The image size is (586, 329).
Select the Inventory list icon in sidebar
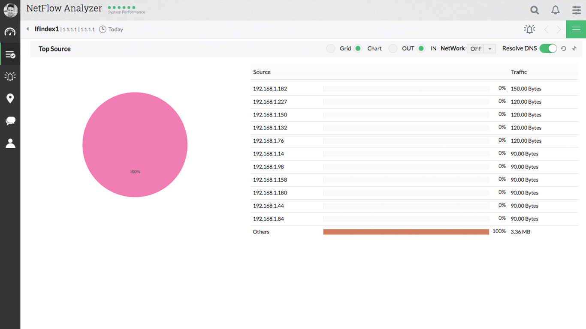10,54
